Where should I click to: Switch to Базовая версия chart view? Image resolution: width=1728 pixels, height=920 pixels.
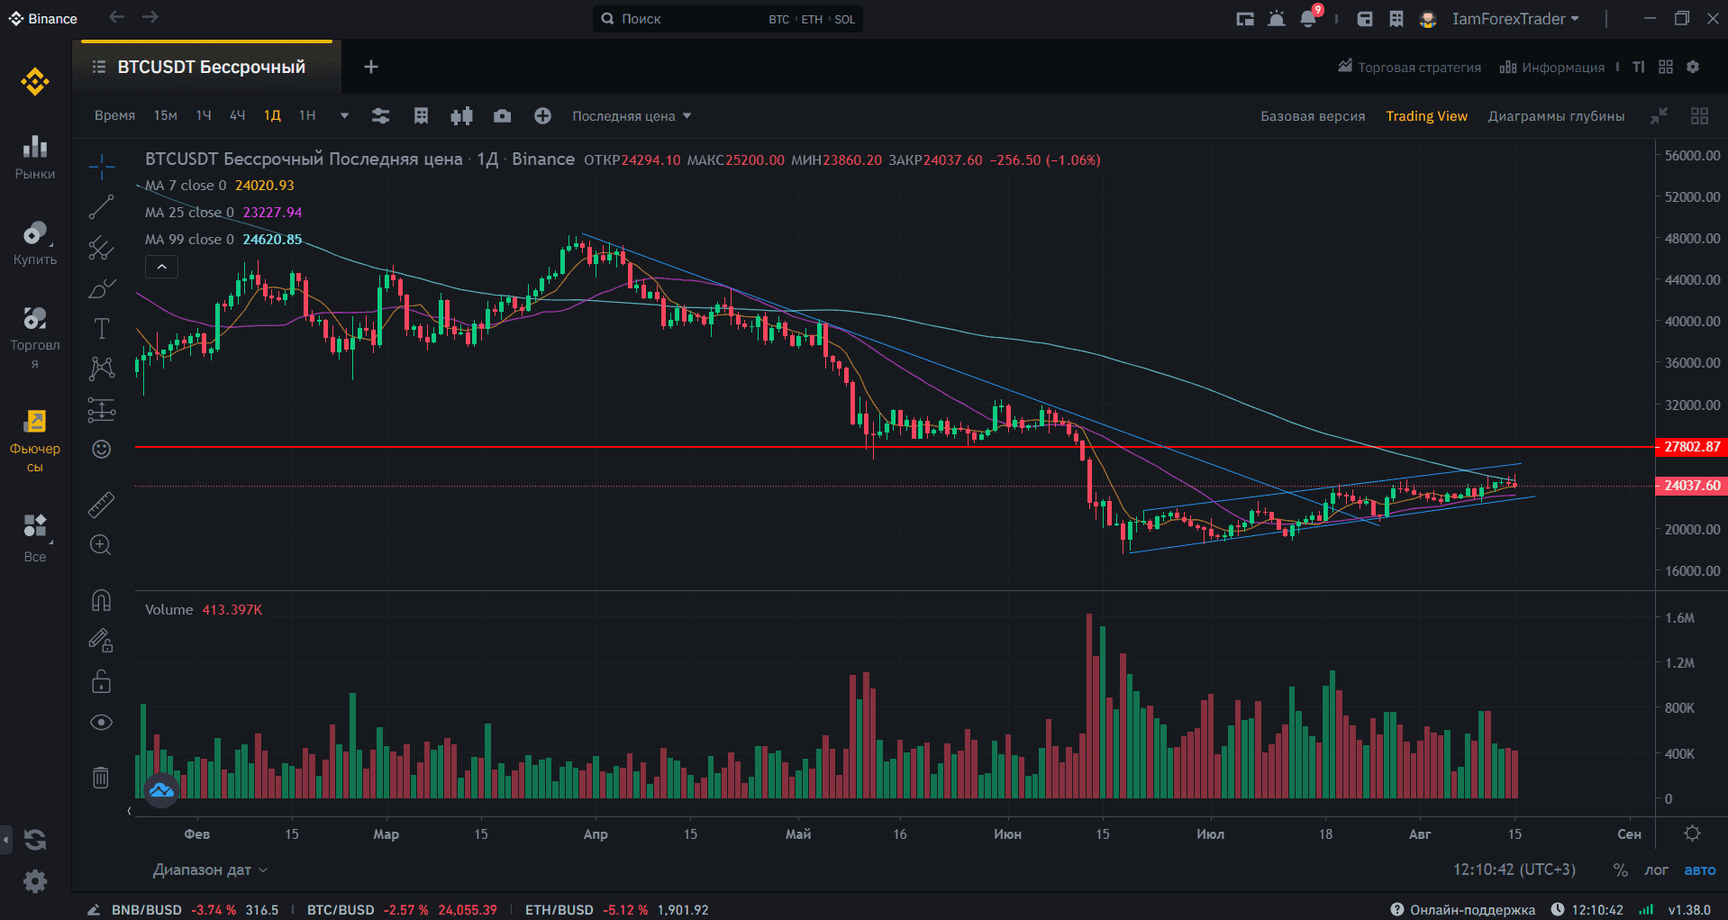point(1313,116)
